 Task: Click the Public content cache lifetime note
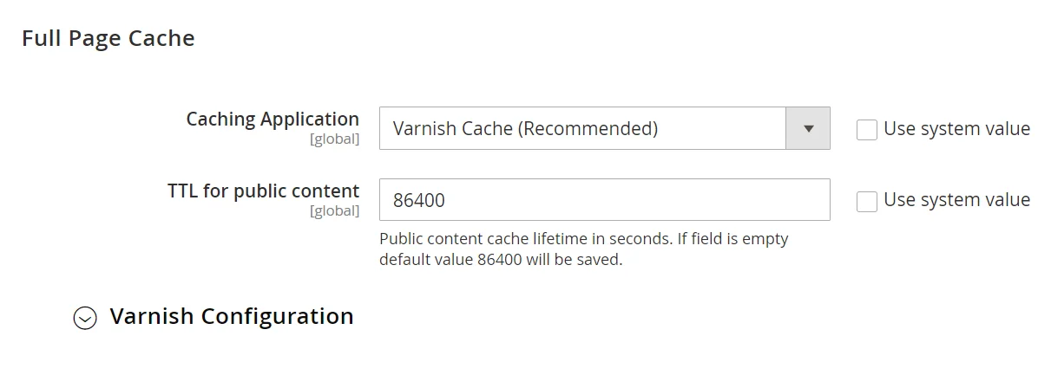[583, 239]
